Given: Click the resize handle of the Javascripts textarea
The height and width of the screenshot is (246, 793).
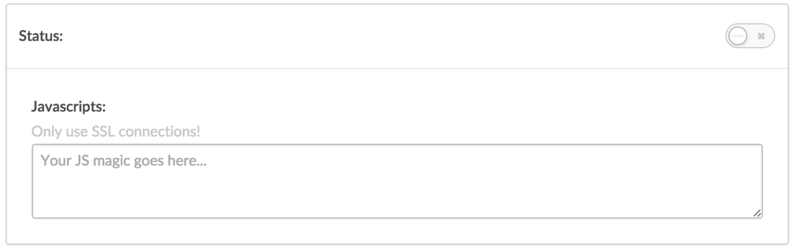Looking at the screenshot, I should 757,213.
